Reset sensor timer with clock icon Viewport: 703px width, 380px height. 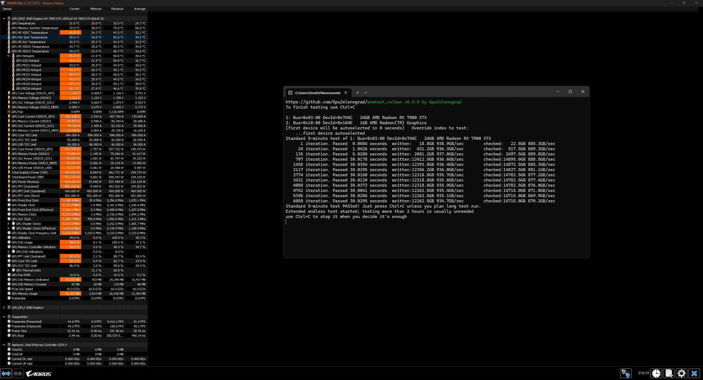656,373
